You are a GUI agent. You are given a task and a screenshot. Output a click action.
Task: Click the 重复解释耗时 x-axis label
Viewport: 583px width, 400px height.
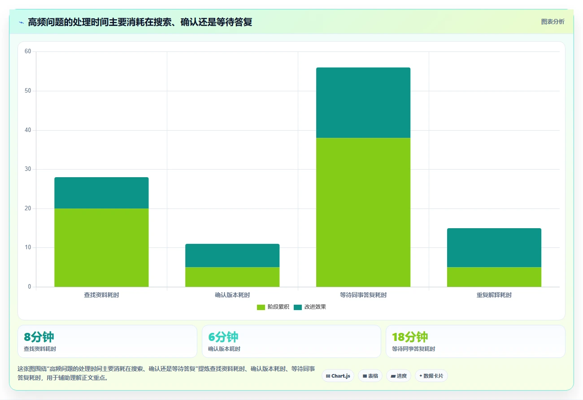coord(494,295)
